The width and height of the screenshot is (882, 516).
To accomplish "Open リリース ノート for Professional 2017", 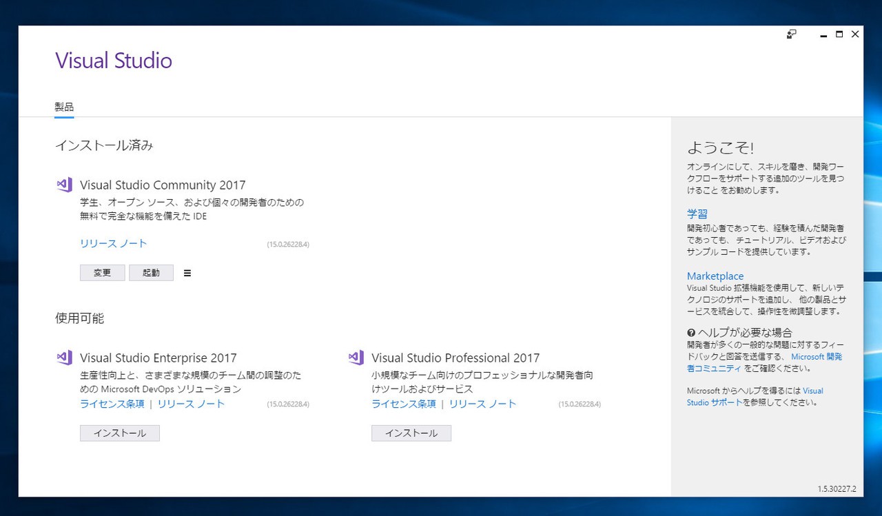I will [x=483, y=404].
